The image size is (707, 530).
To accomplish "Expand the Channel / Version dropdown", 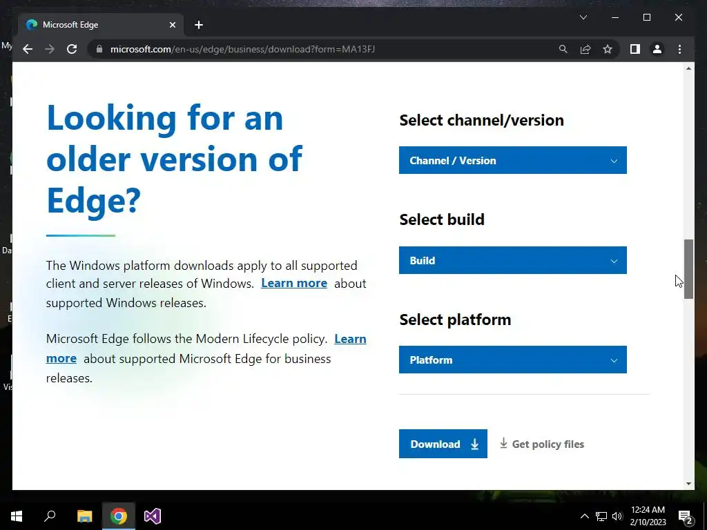I will click(513, 160).
